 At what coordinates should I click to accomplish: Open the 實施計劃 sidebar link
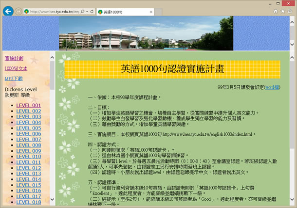(x=14, y=58)
